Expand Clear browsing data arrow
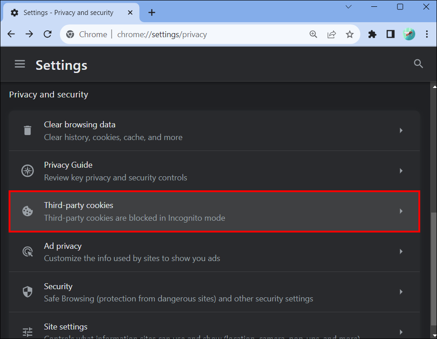The width and height of the screenshot is (437, 339). 401,131
